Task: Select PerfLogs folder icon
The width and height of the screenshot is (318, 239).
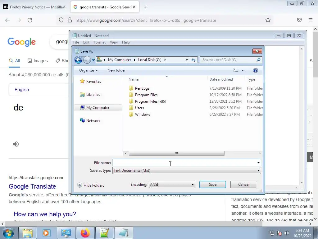Action: tap(131, 88)
